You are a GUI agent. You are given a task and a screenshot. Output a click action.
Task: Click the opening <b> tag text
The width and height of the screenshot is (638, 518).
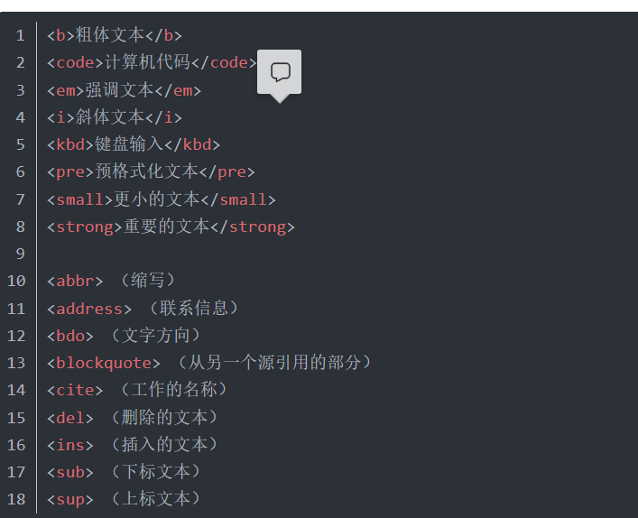(60, 35)
